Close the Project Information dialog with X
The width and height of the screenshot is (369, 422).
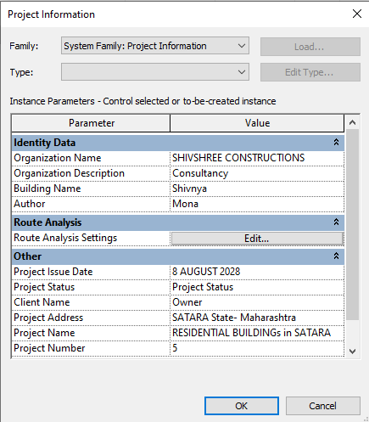click(x=357, y=14)
